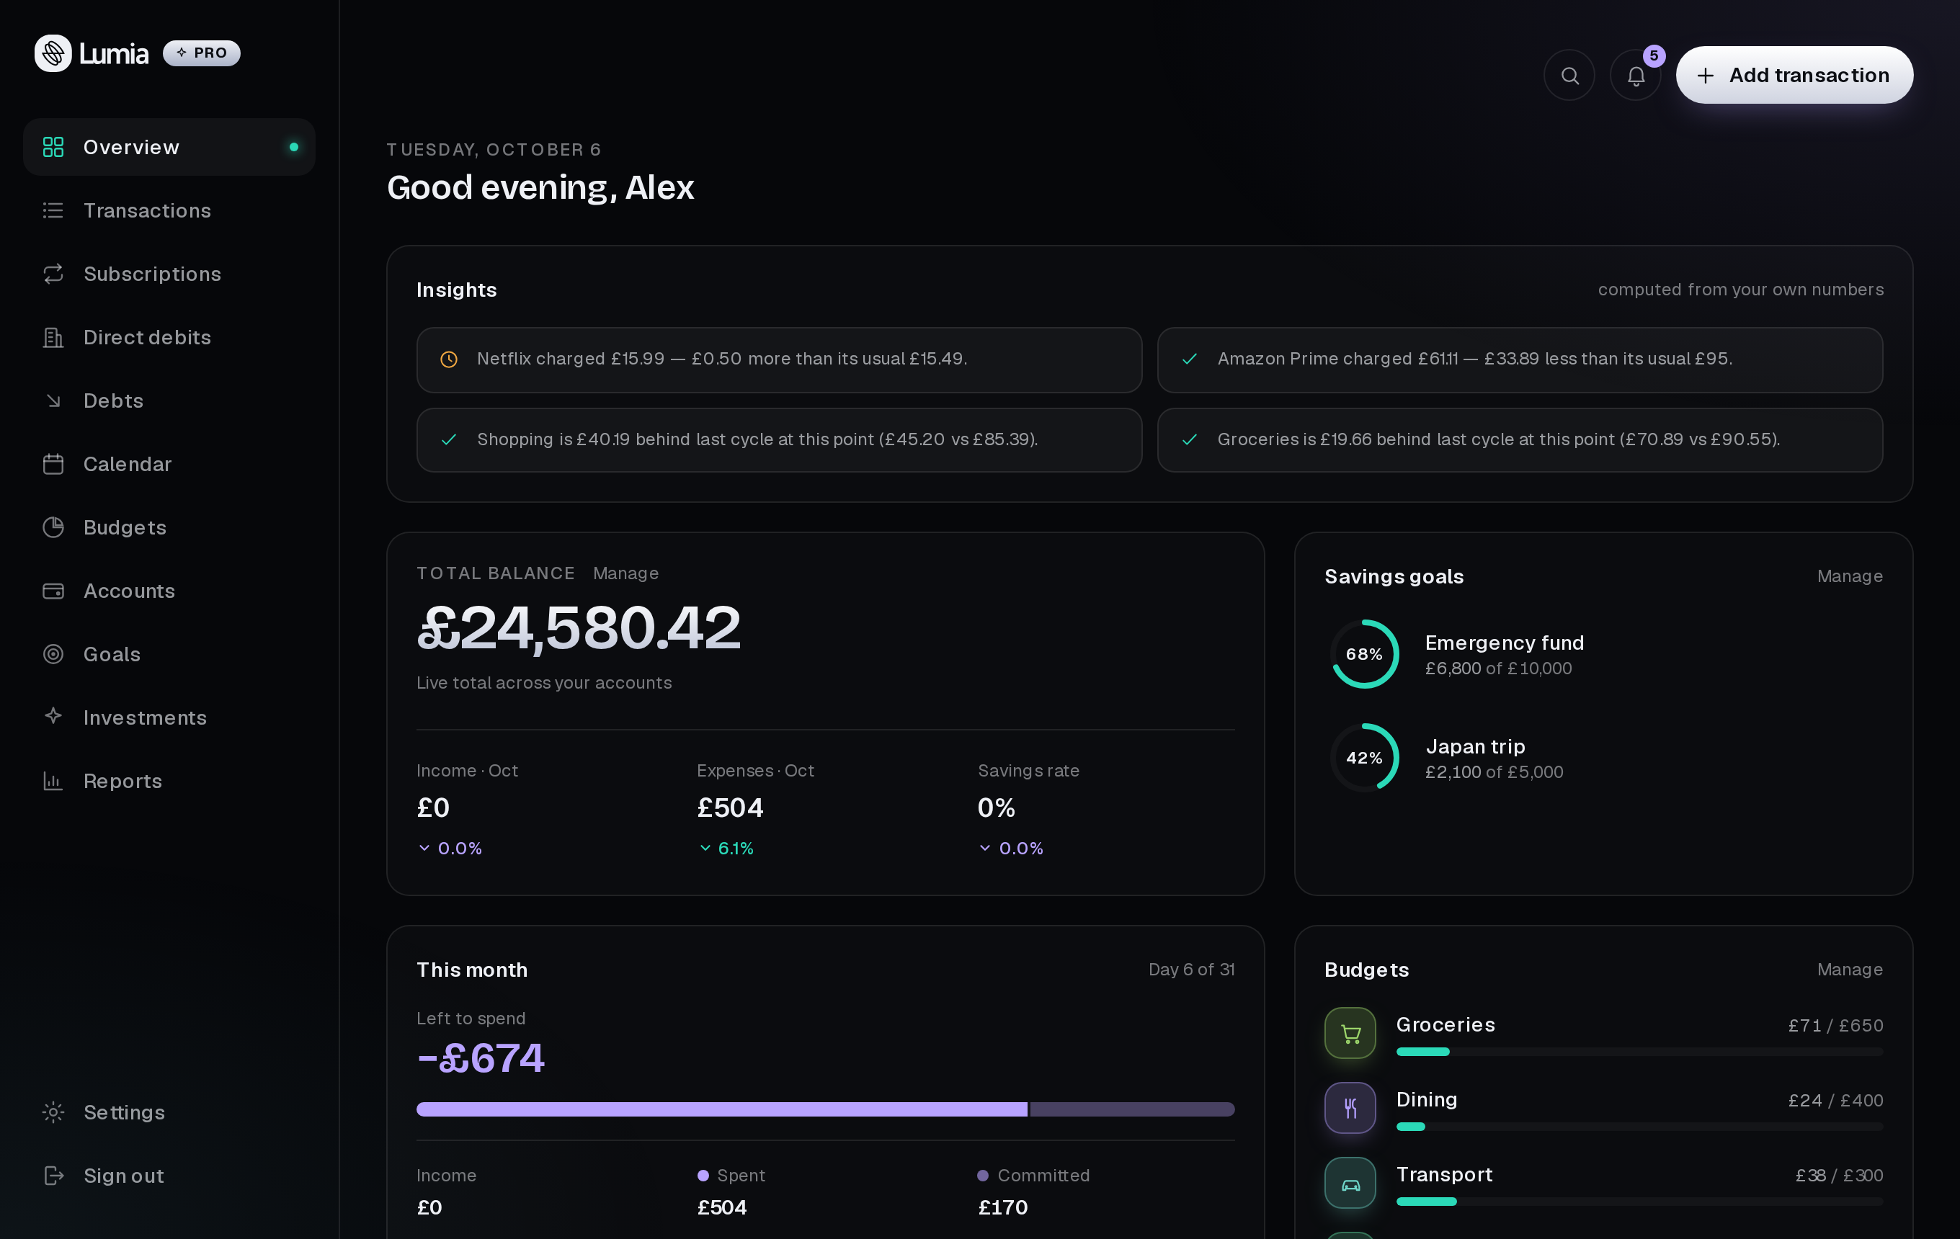This screenshot has height=1239, width=1960.
Task: Click the Investments sparkle icon
Action: [53, 716]
